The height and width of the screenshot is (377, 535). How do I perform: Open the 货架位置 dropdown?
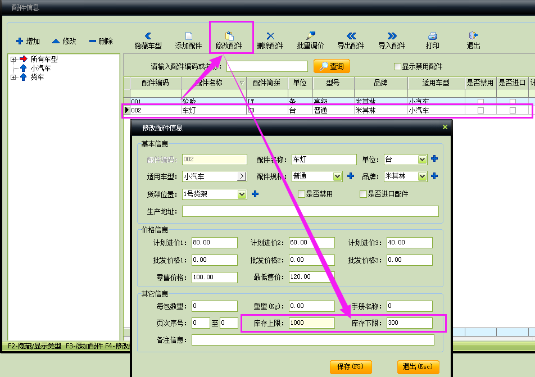pyautogui.click(x=242, y=194)
